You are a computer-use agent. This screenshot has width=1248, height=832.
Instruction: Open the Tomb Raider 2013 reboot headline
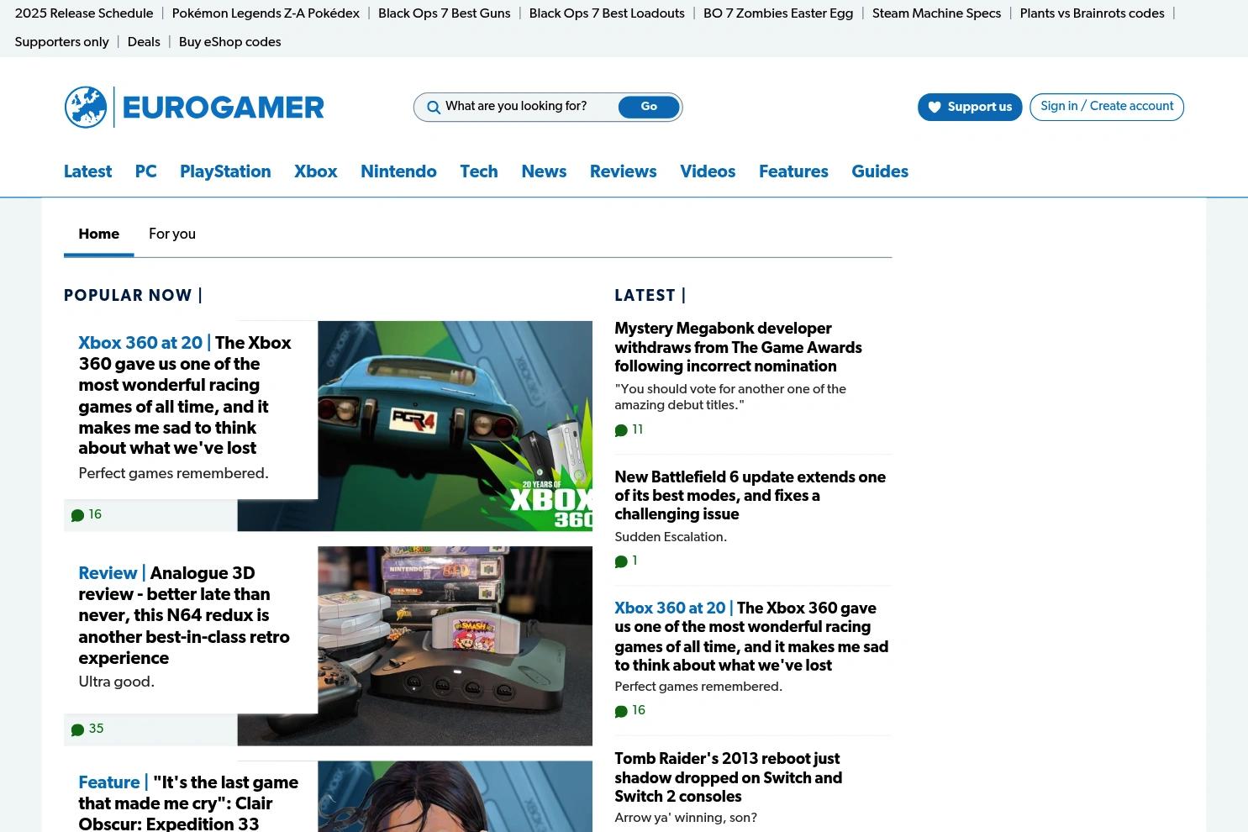point(728,778)
